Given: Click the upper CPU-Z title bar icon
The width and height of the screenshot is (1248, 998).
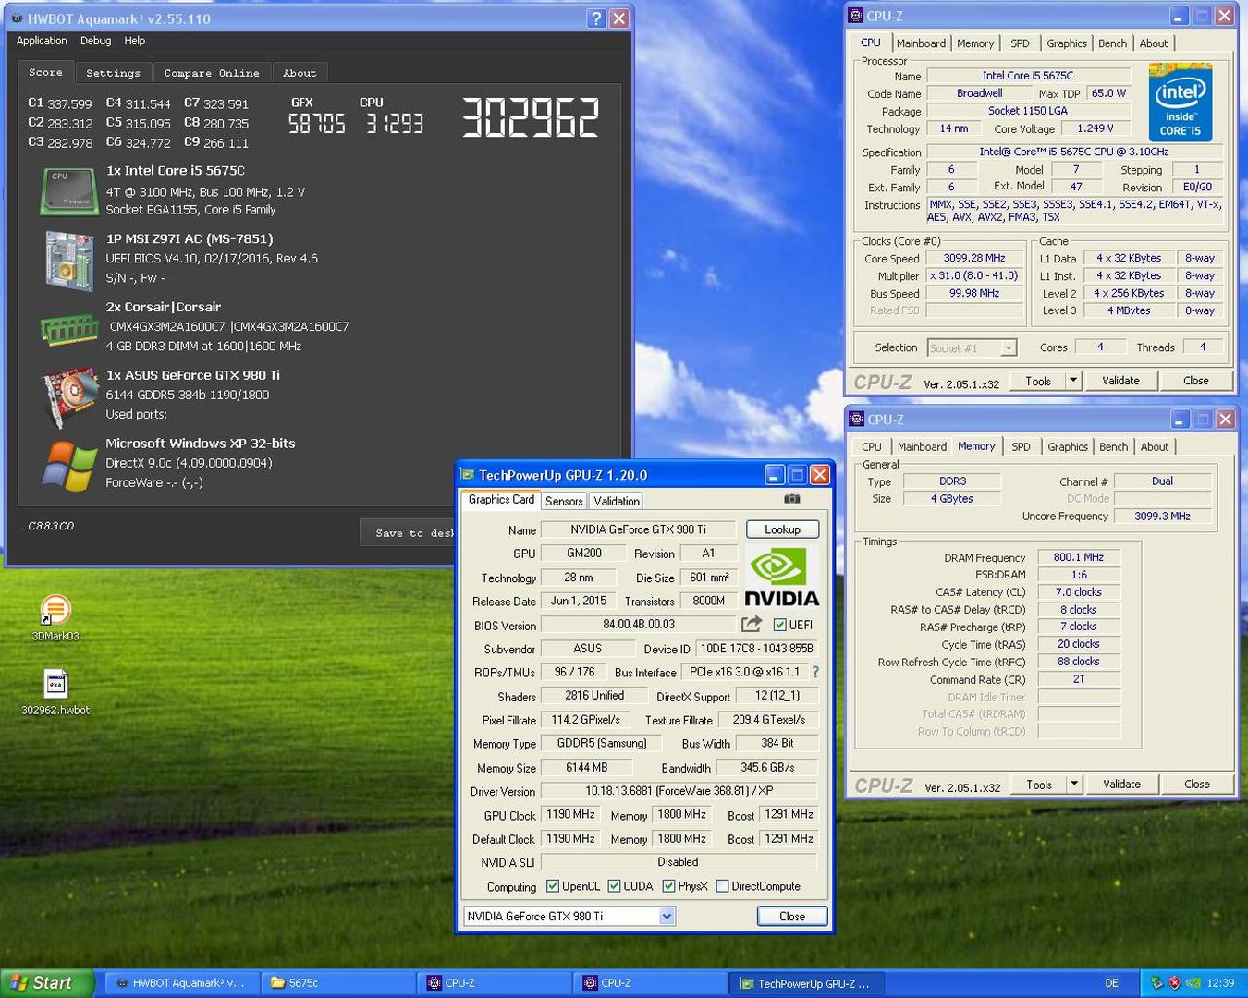Looking at the screenshot, I should [x=856, y=16].
